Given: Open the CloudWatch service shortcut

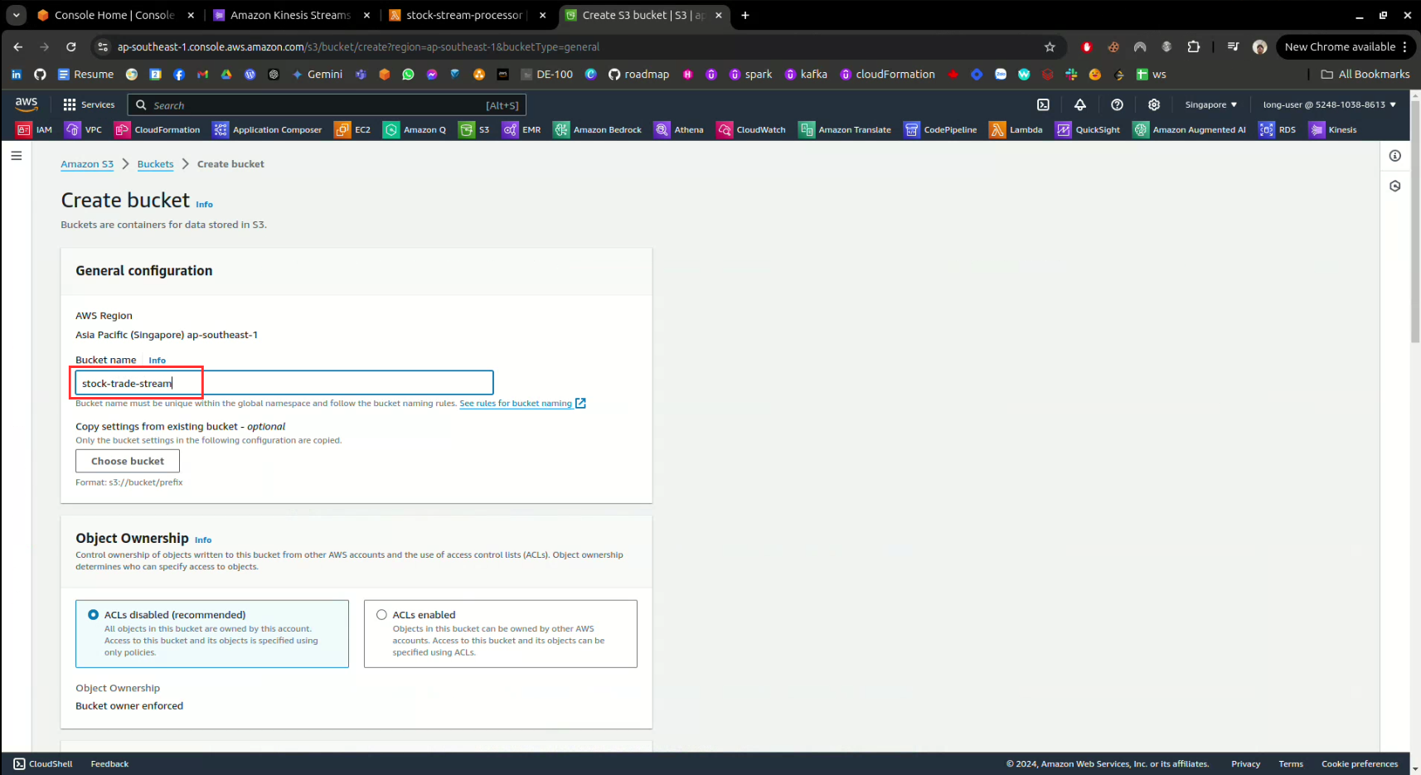Looking at the screenshot, I should pos(751,129).
